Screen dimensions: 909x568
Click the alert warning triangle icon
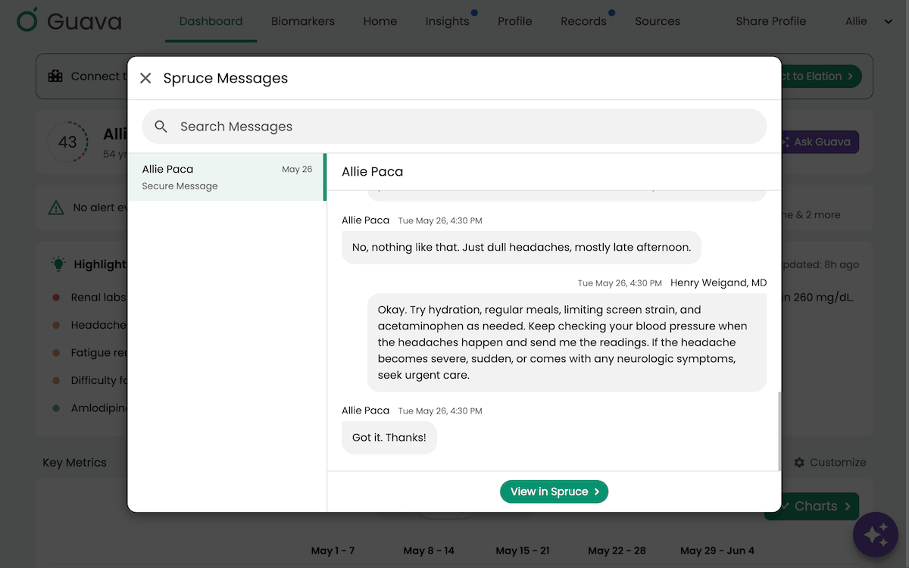click(x=56, y=208)
